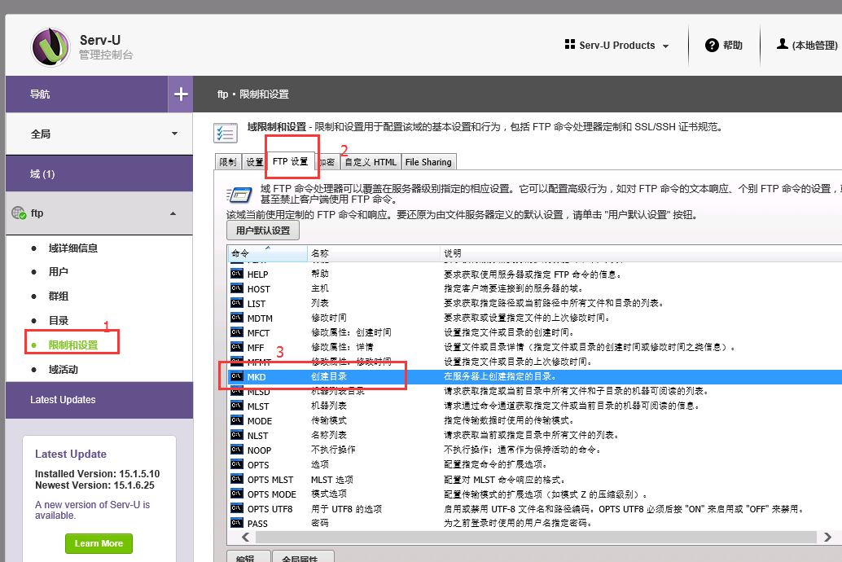
Task: Sort by the 命令 column header
Action: pos(267,253)
